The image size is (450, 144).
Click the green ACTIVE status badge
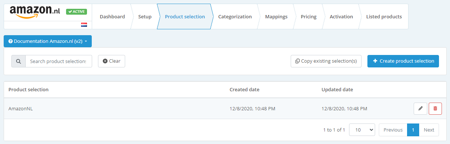tap(76, 12)
